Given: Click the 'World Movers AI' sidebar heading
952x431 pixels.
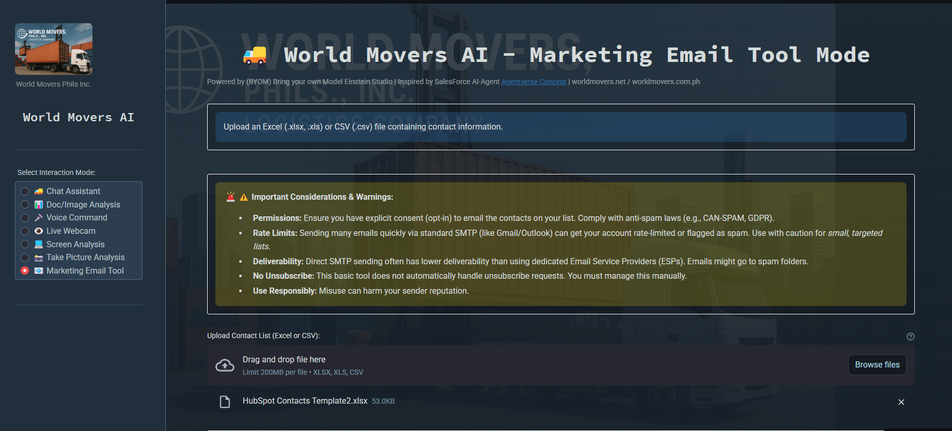Looking at the screenshot, I should 79,118.
